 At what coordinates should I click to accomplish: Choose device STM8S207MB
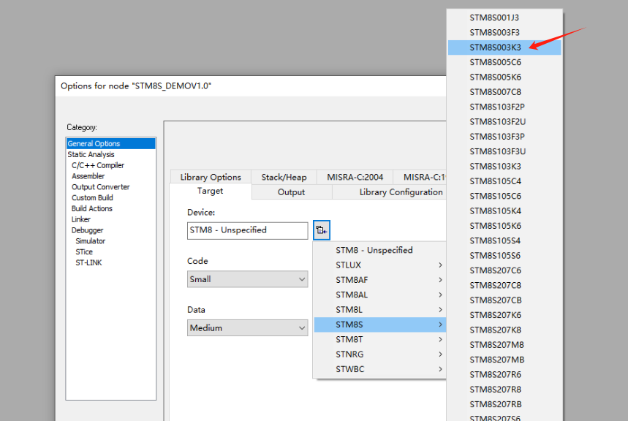tap(504, 360)
